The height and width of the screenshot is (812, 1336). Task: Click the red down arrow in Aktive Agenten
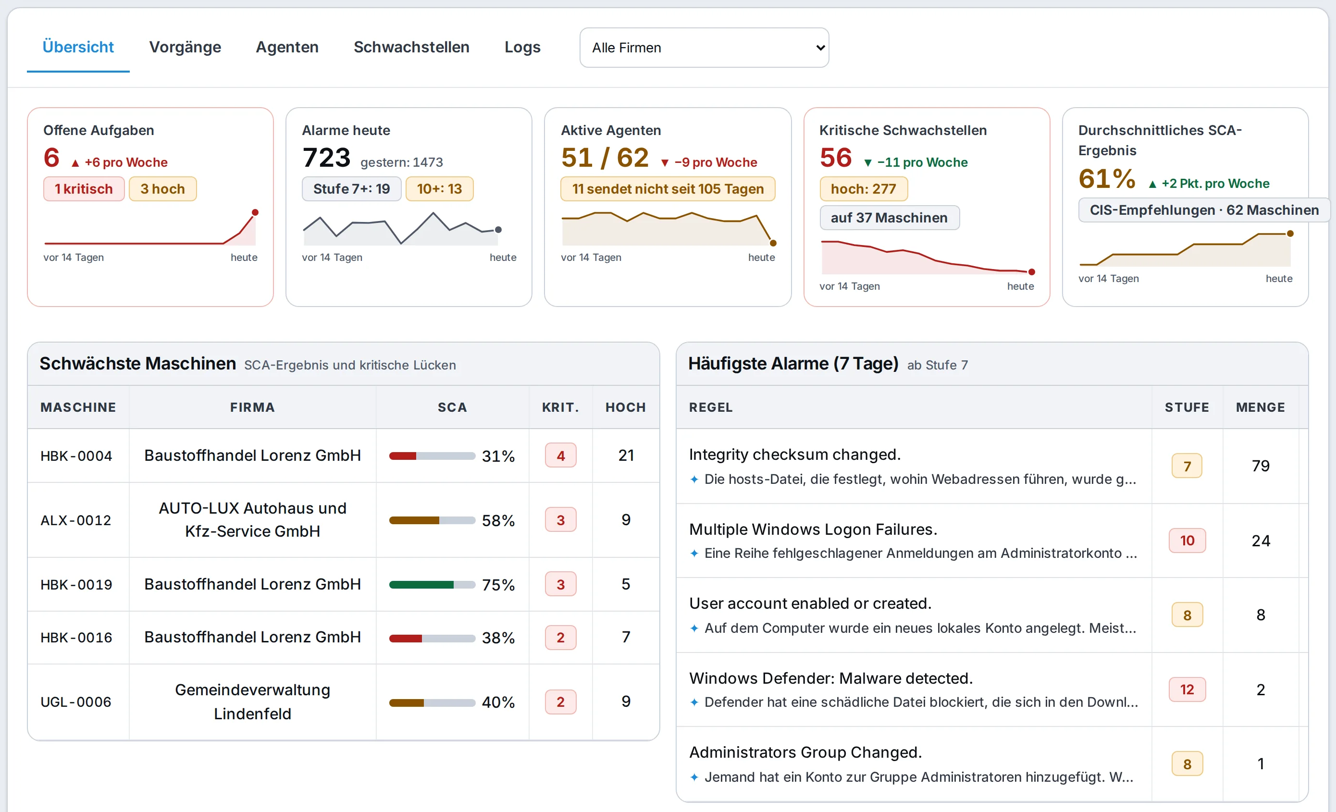tap(665, 162)
